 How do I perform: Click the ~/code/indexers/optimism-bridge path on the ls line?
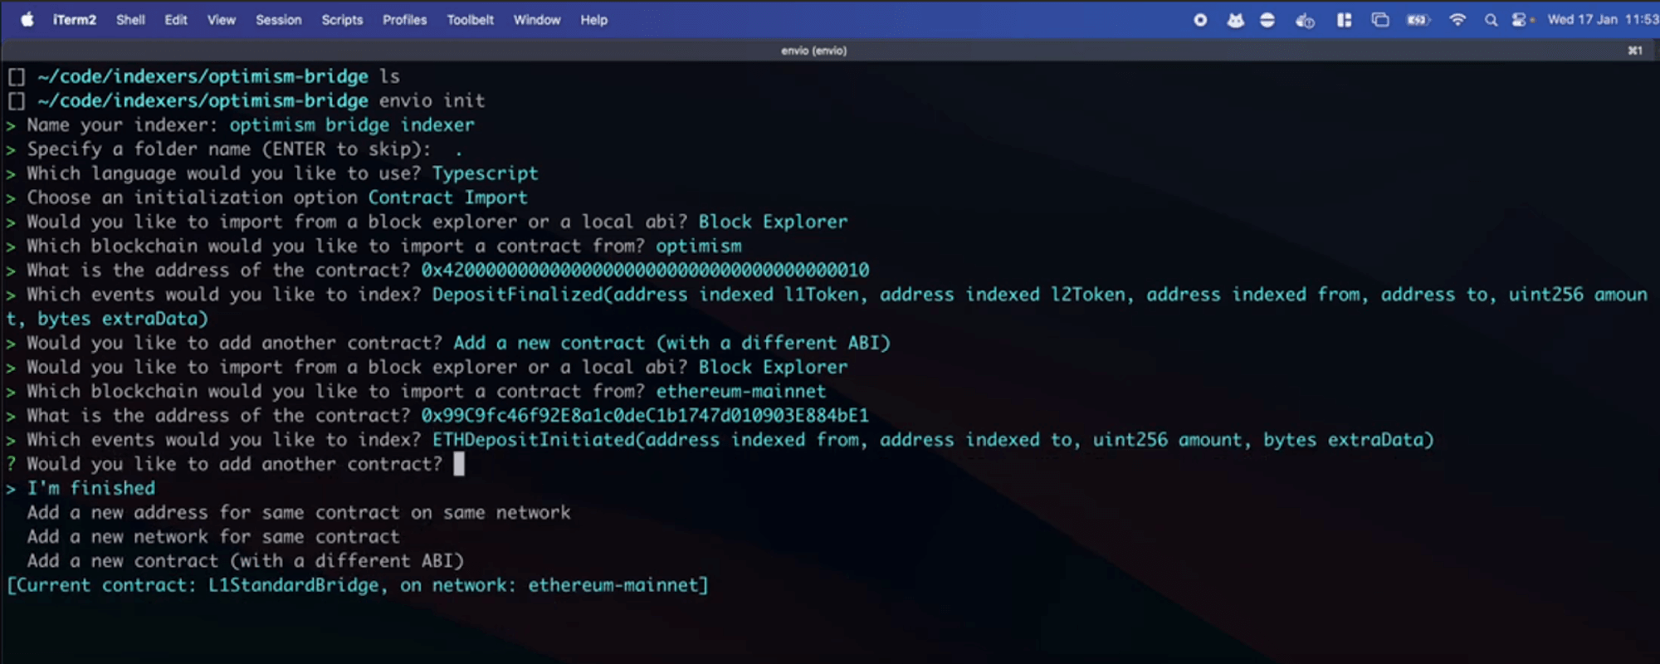tap(203, 76)
